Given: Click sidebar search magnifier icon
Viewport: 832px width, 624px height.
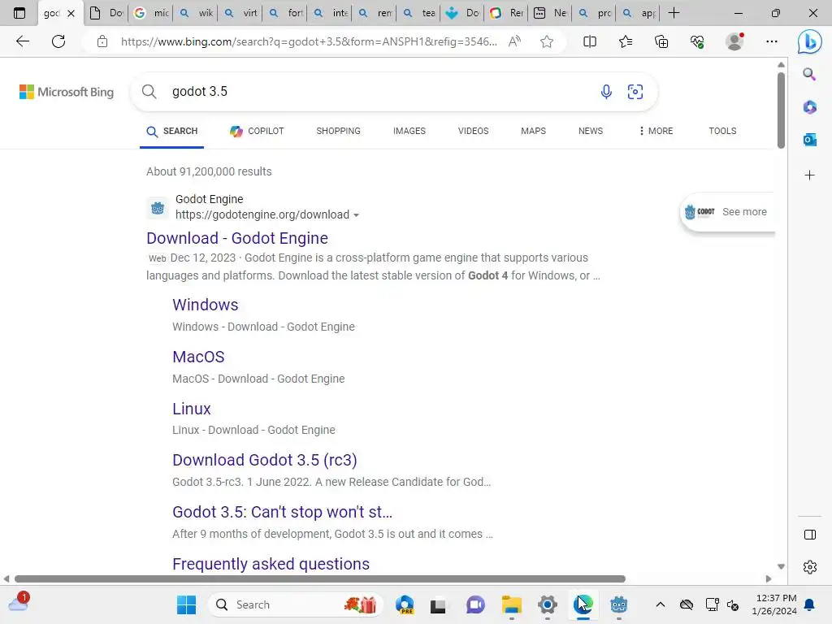Looking at the screenshot, I should coord(809,74).
